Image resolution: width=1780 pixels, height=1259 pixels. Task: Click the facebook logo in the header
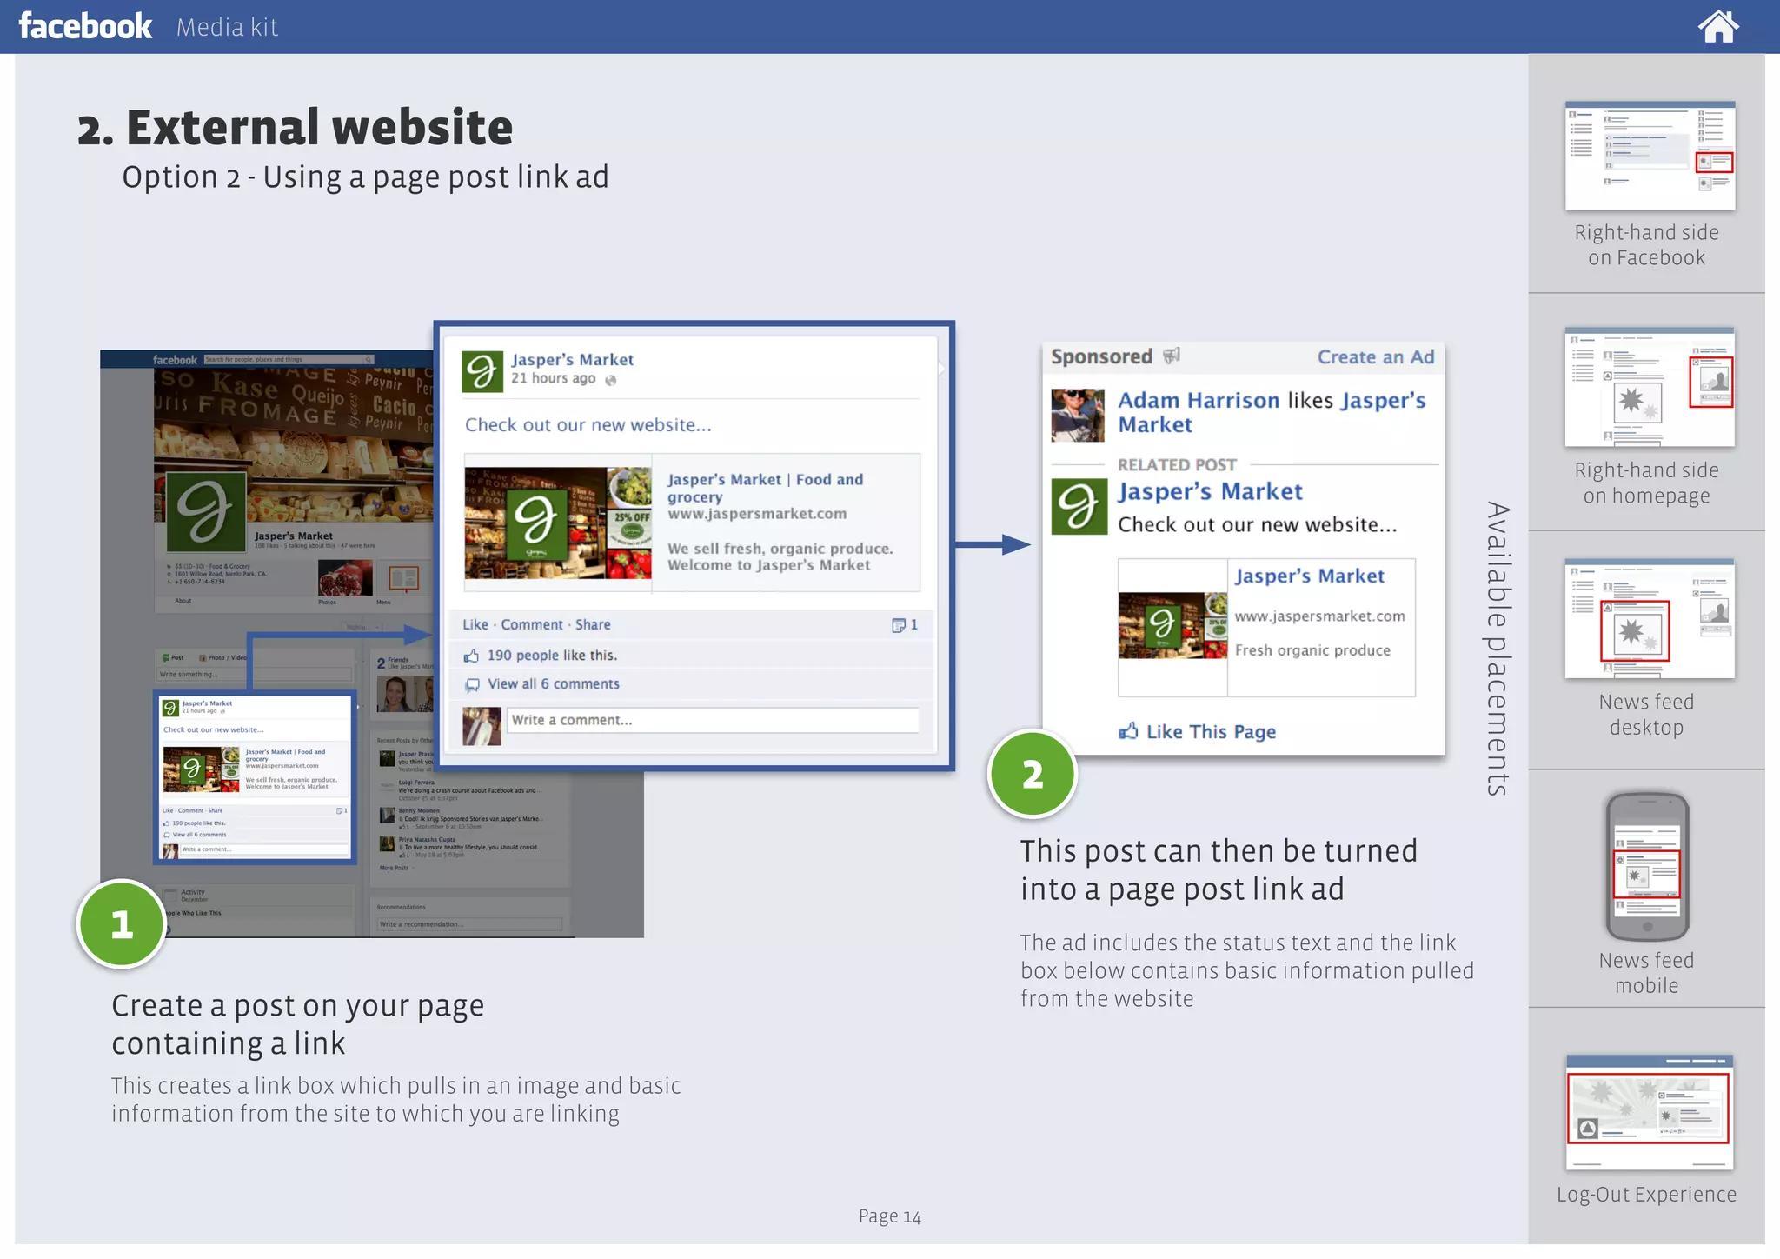click(x=85, y=26)
